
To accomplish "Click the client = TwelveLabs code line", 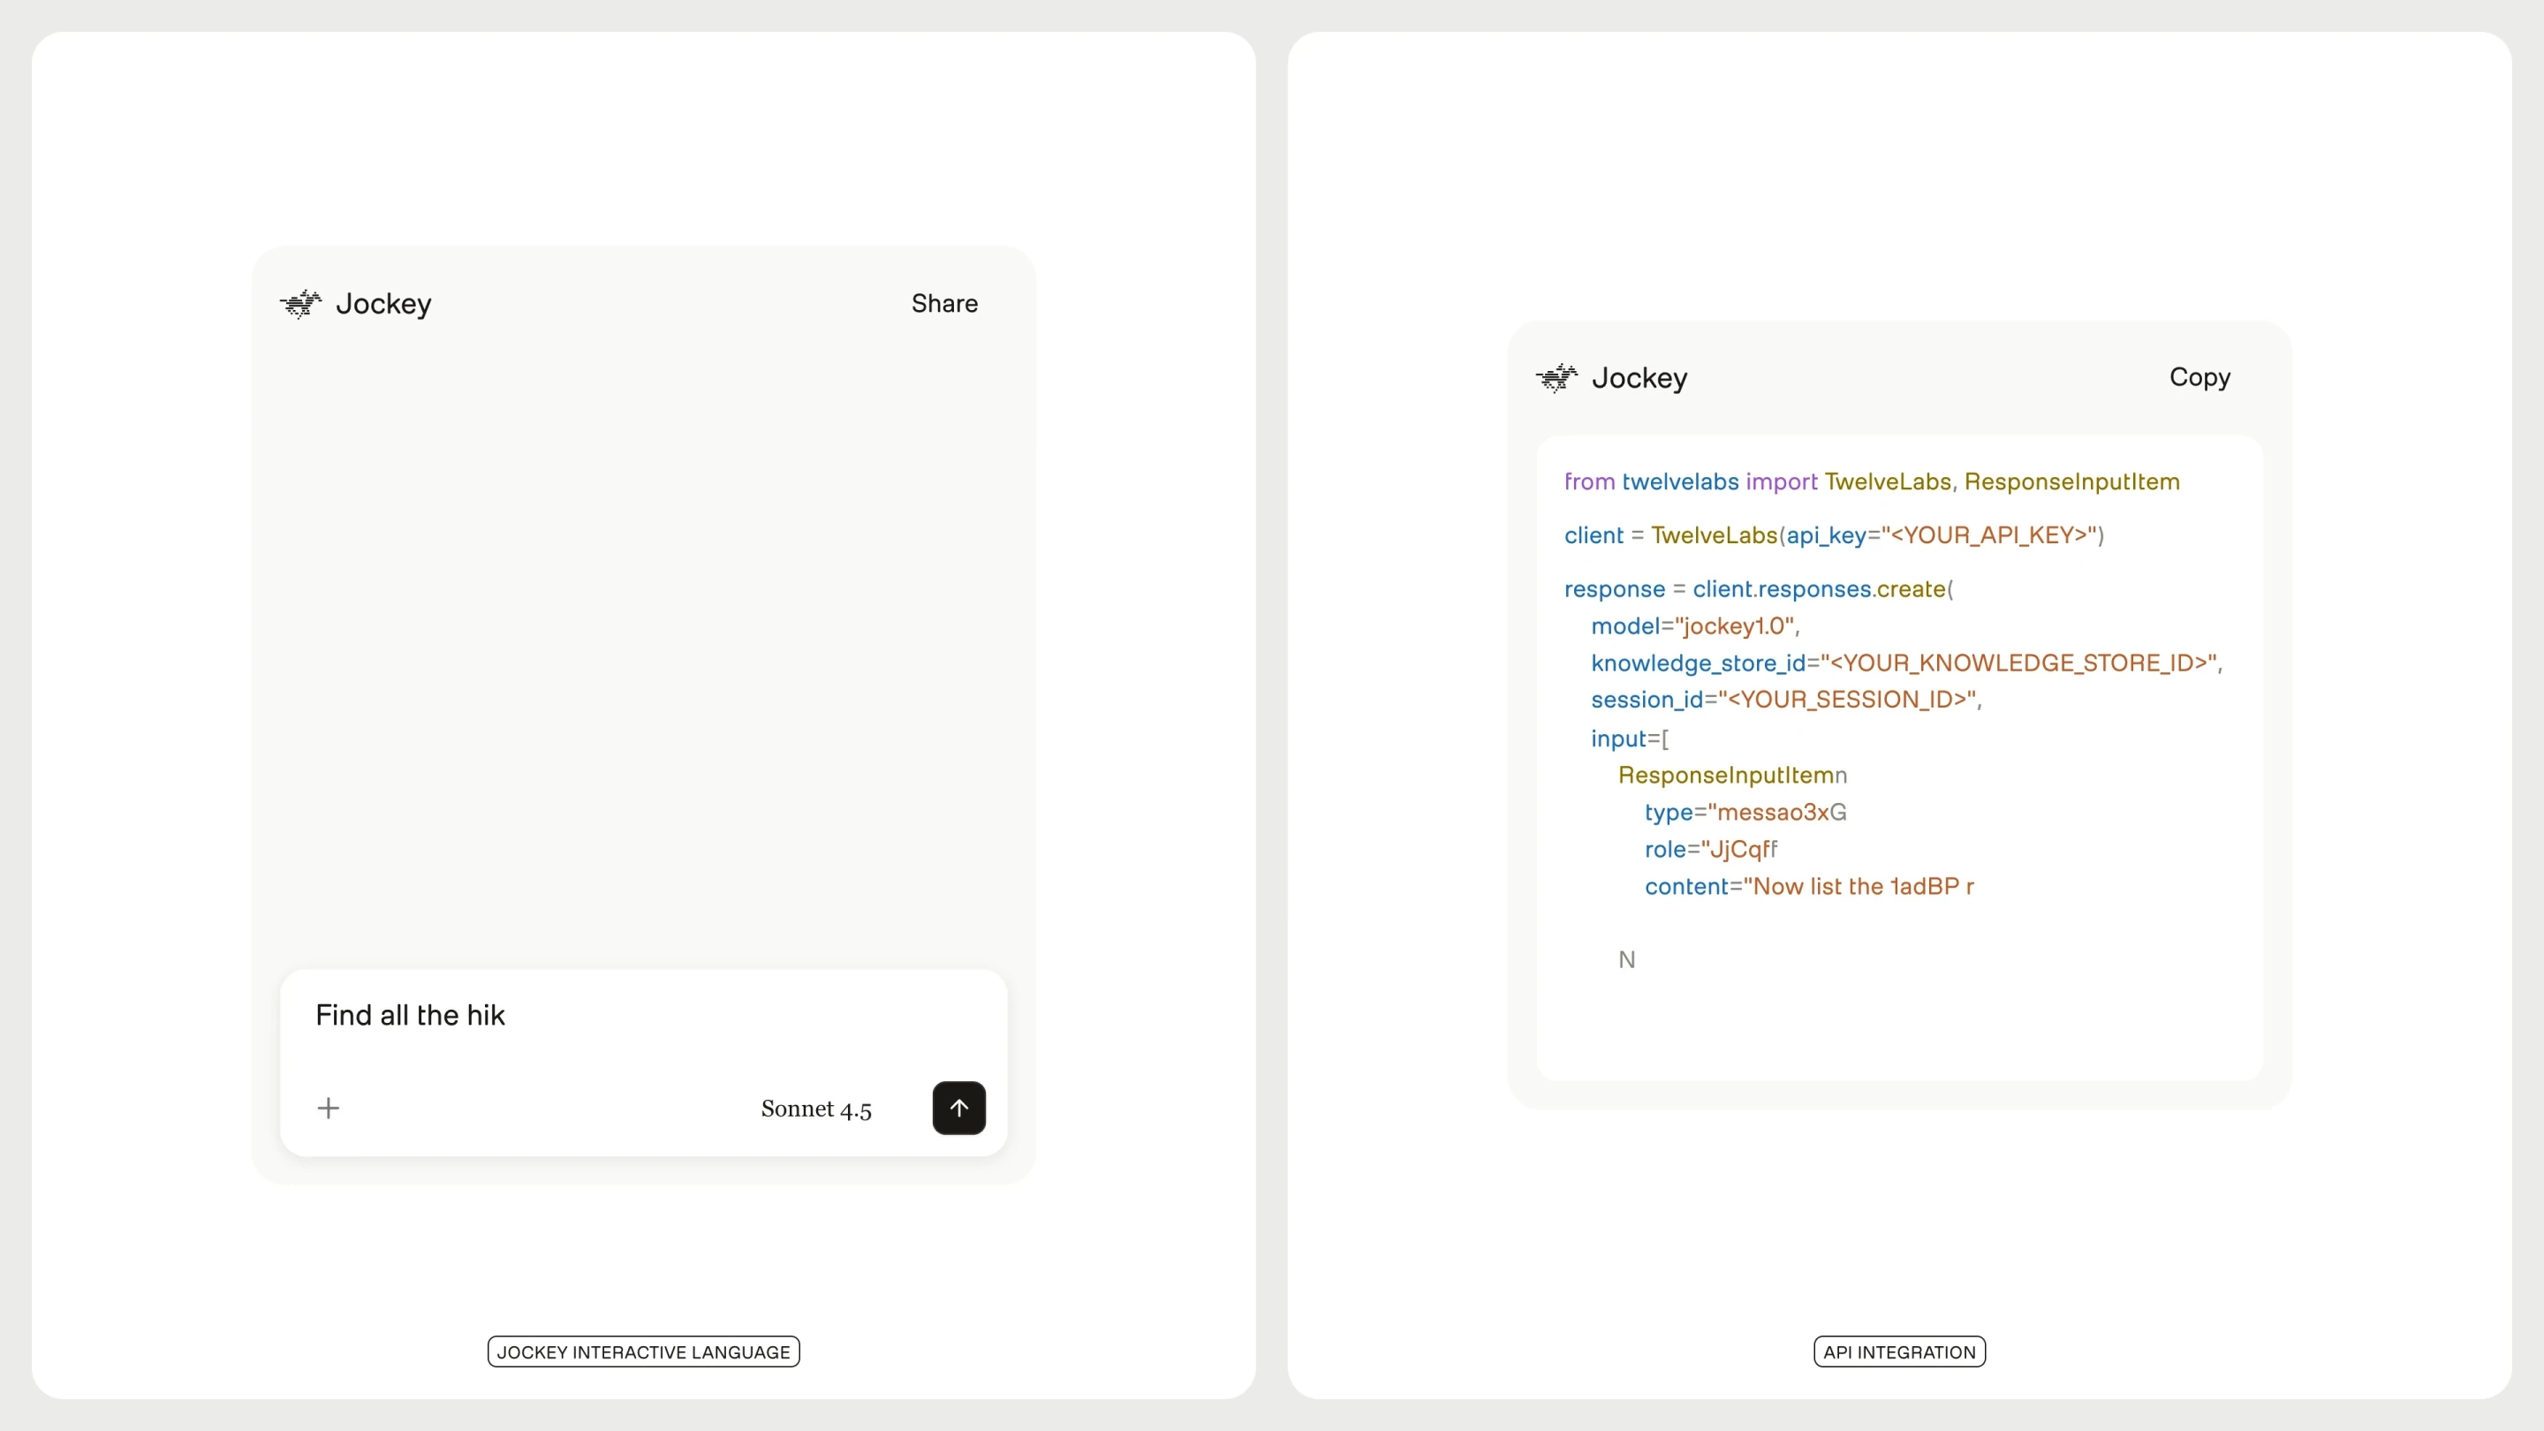I will [1834, 535].
